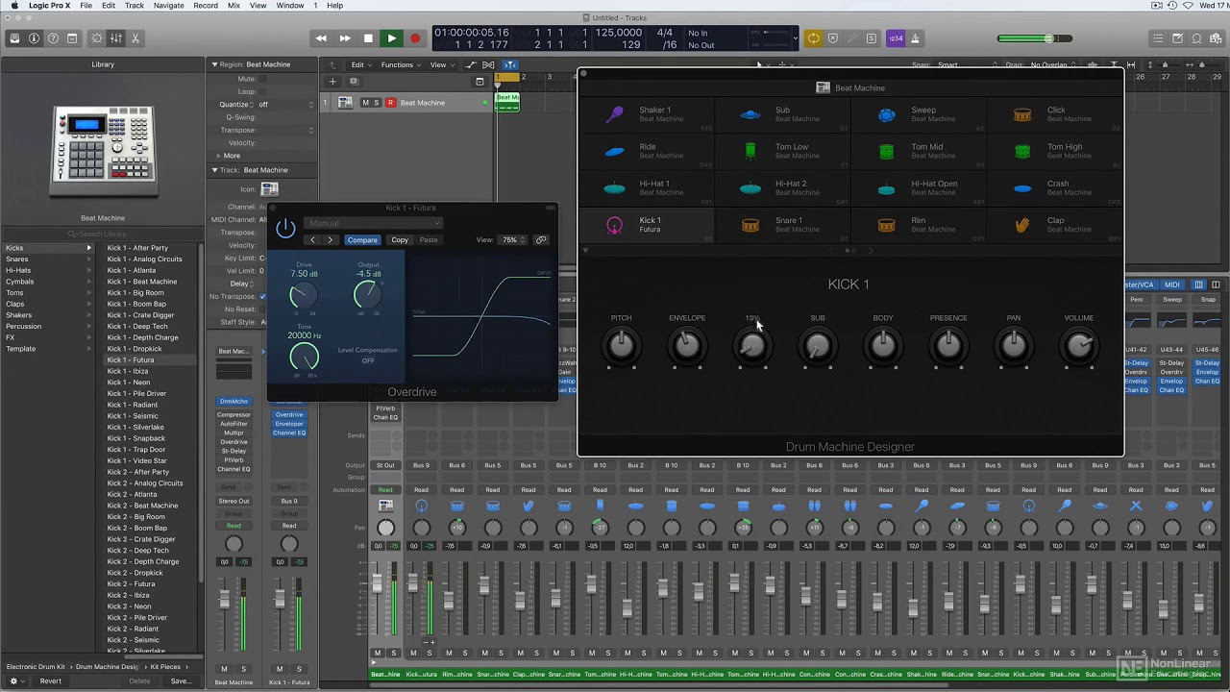
Task: Open the List Editors button
Action: tap(1160, 38)
